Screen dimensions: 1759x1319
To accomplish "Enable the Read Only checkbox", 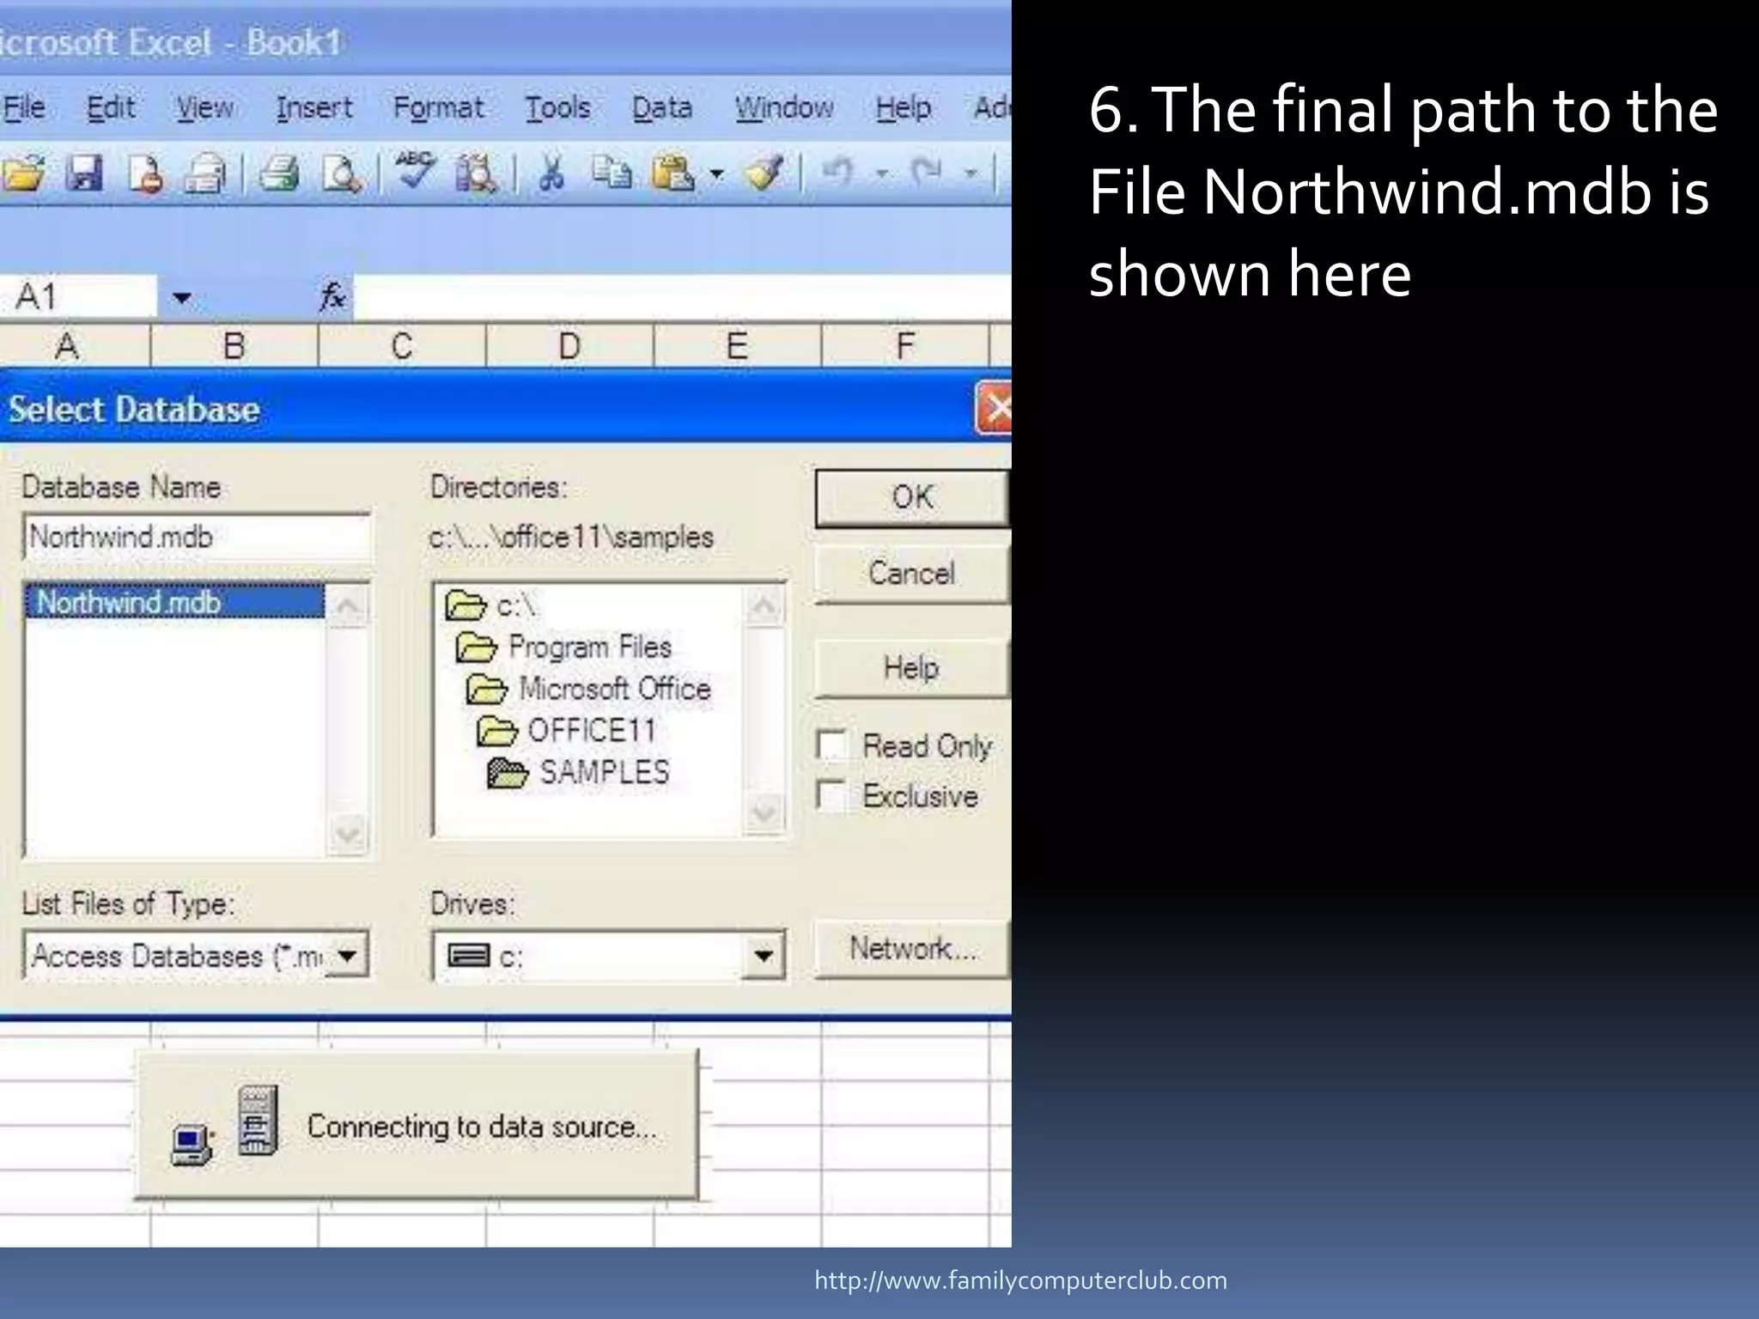I will (x=831, y=745).
